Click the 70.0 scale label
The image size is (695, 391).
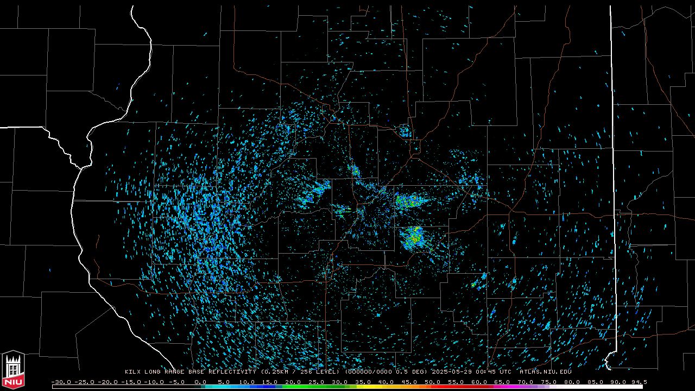526,382
